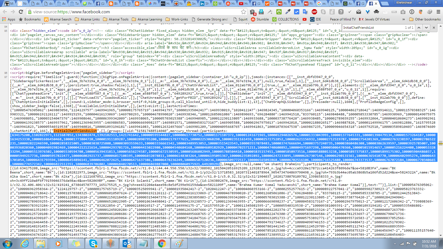Open Windows Explorer from the taskbar

41,243
